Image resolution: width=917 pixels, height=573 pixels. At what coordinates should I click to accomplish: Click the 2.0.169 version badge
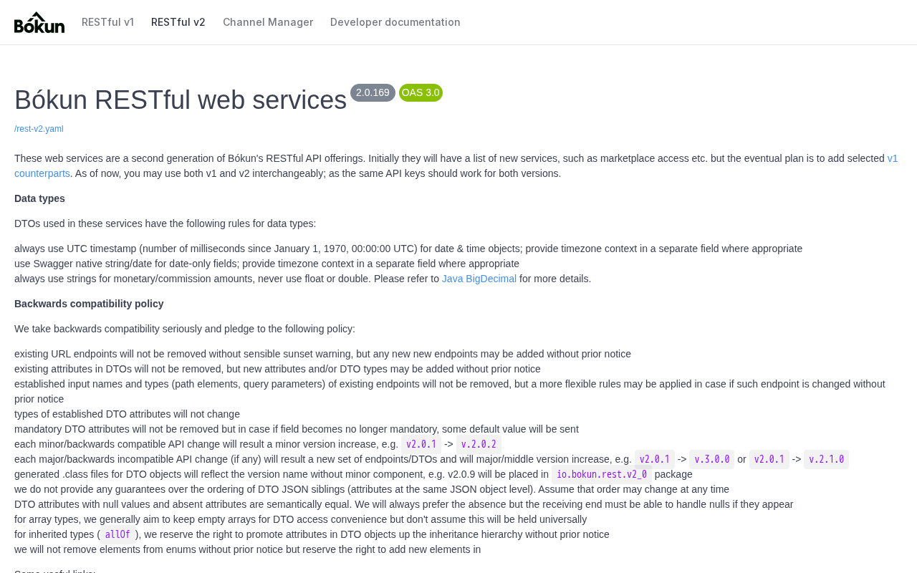tap(373, 92)
